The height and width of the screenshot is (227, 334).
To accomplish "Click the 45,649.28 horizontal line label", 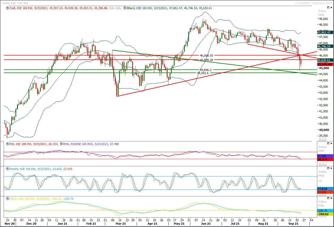I will tap(206, 60).
